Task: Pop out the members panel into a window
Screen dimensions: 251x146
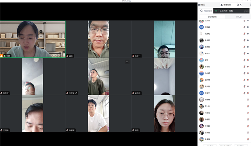Action: coord(238,5)
